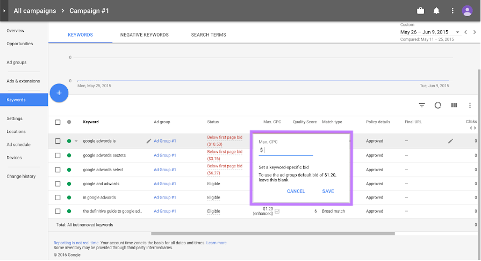The image size is (481, 261).
Task: Open the Search Terms tab
Action: click(209, 35)
